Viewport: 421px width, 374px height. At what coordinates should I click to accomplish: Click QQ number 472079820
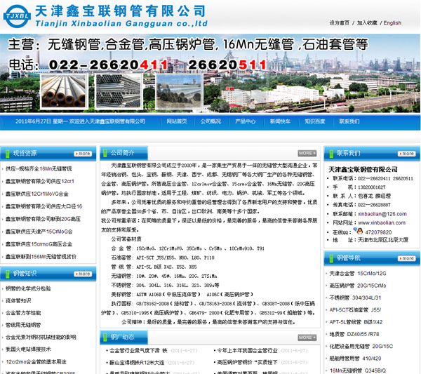click(378, 232)
